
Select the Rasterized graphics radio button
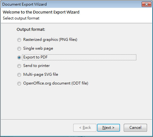click(x=19, y=40)
